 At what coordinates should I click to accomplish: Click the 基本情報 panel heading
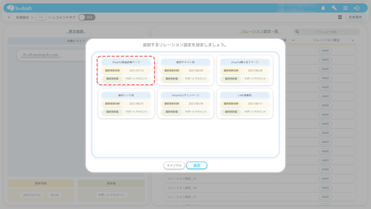point(76,31)
